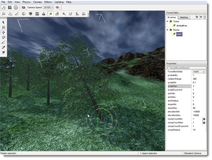
Task: Expand the editor toolbar overflow handle
Action: [88, 14]
